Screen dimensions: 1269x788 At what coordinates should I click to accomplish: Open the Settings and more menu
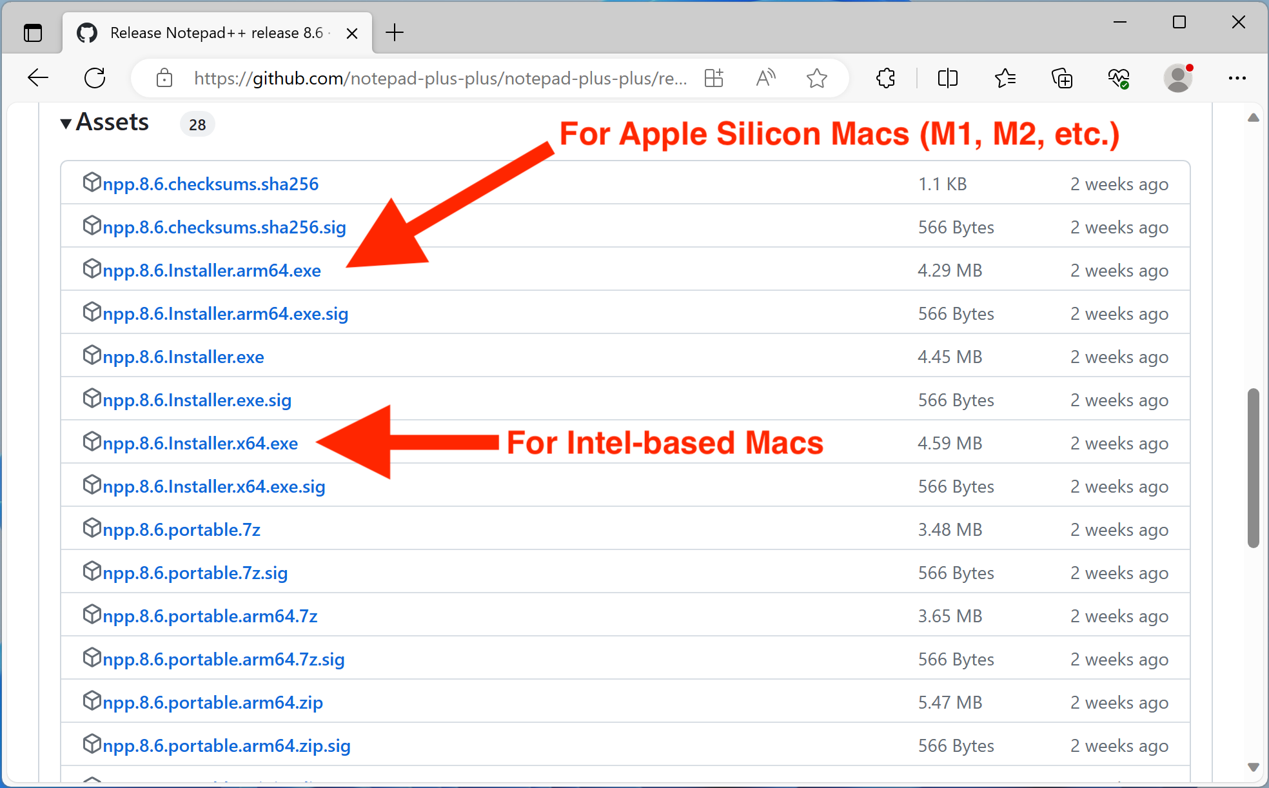point(1237,78)
